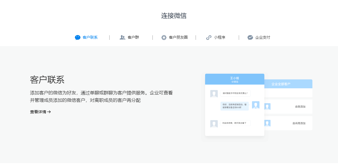The height and width of the screenshot is (164, 338).
Task: Click message bubble 请问智能手环现在有优惠么?
Action: pyautogui.click(x=235, y=93)
